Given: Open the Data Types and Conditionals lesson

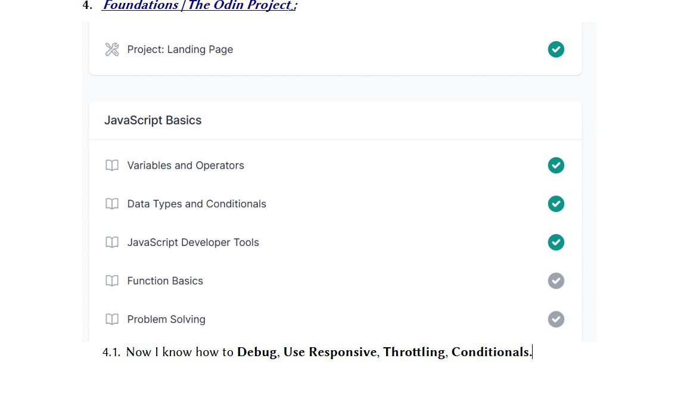Looking at the screenshot, I should pos(197,204).
